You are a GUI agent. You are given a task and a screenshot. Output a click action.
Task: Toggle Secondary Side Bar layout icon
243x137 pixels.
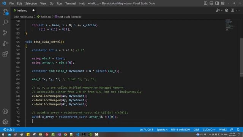[x=217, y=3]
